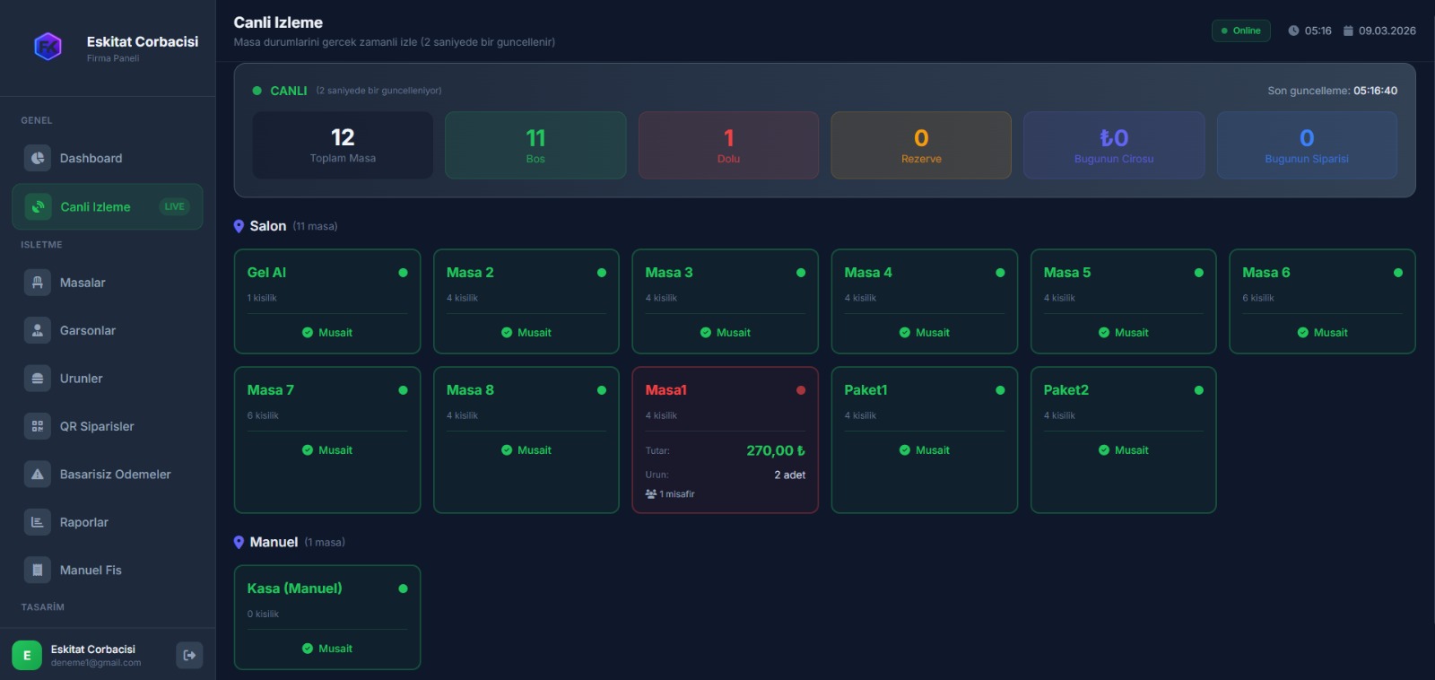Click the clock icon in the header
This screenshot has height=680, width=1435.
point(1293,31)
